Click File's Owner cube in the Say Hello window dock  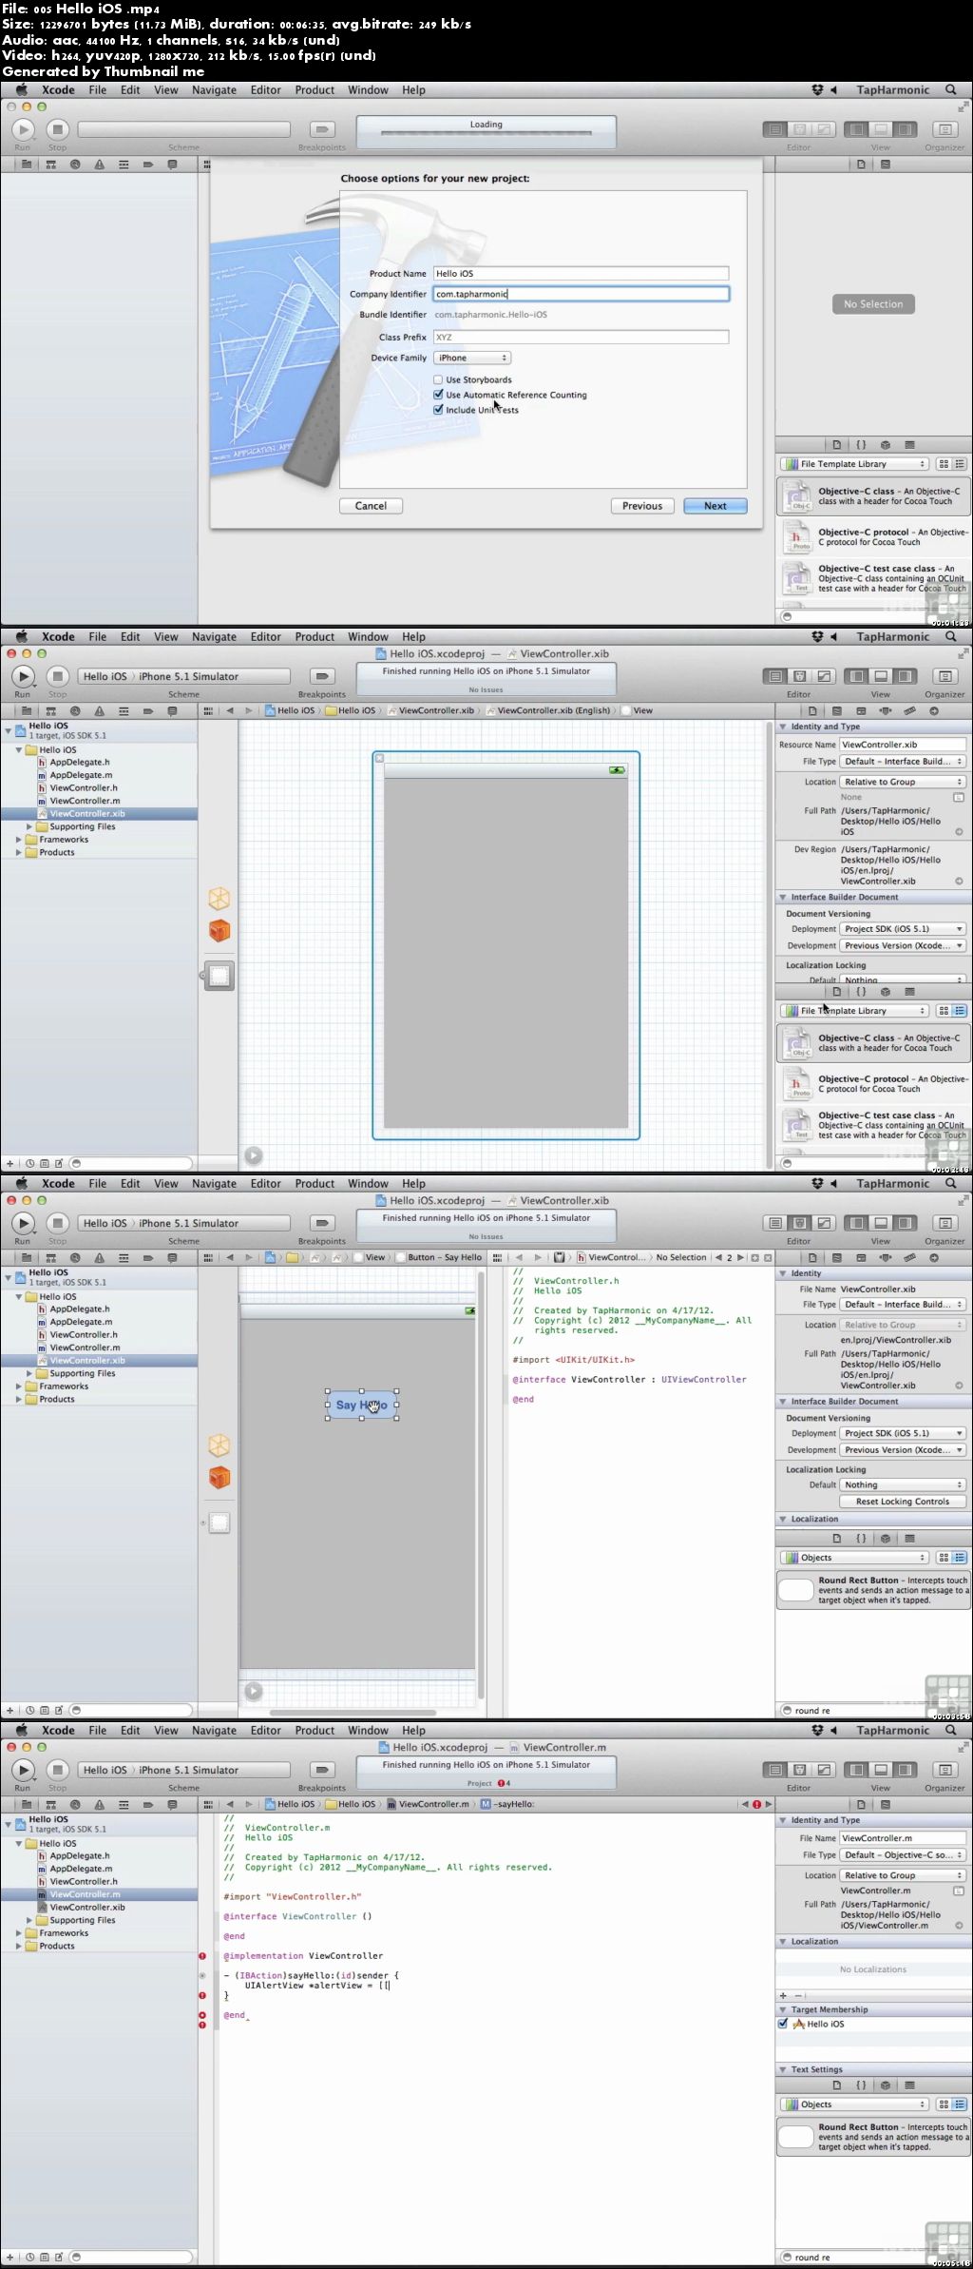pos(219,1445)
